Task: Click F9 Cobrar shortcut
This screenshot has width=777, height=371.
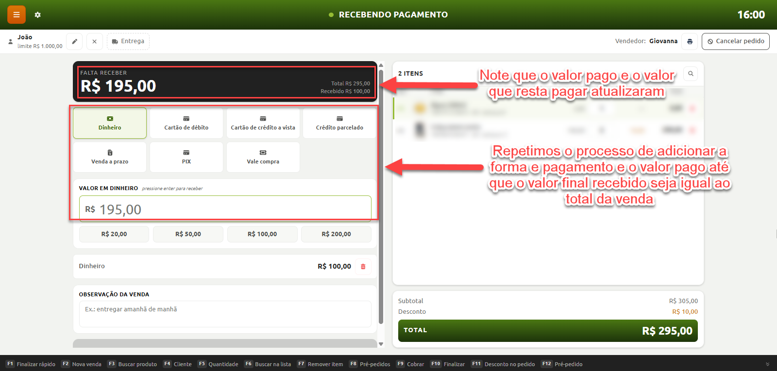Action: tap(410, 364)
